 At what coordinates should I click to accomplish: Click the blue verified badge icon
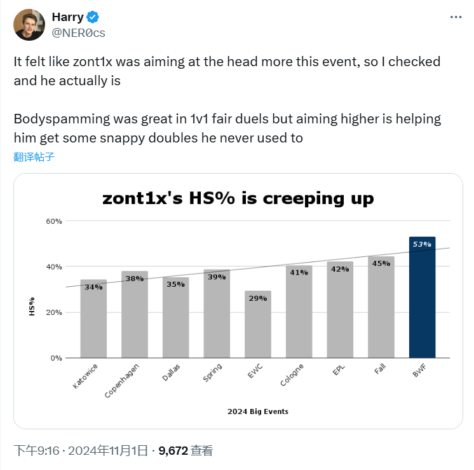pos(93,17)
